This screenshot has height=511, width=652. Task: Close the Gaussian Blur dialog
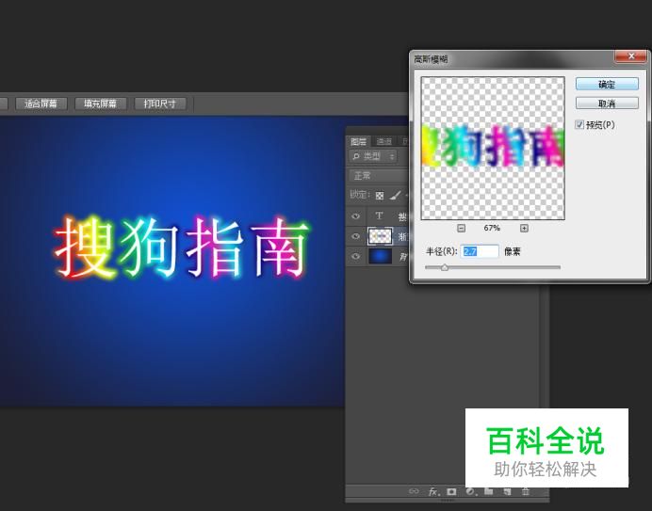coord(630,56)
